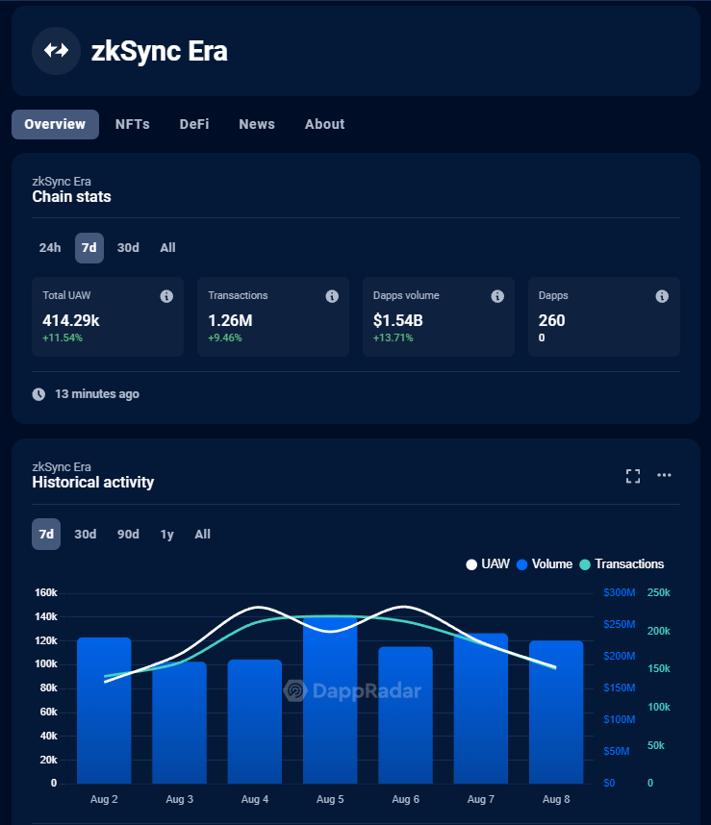Viewport: 711px width, 825px height.
Task: Click the clock icon beside last update
Action: point(38,394)
